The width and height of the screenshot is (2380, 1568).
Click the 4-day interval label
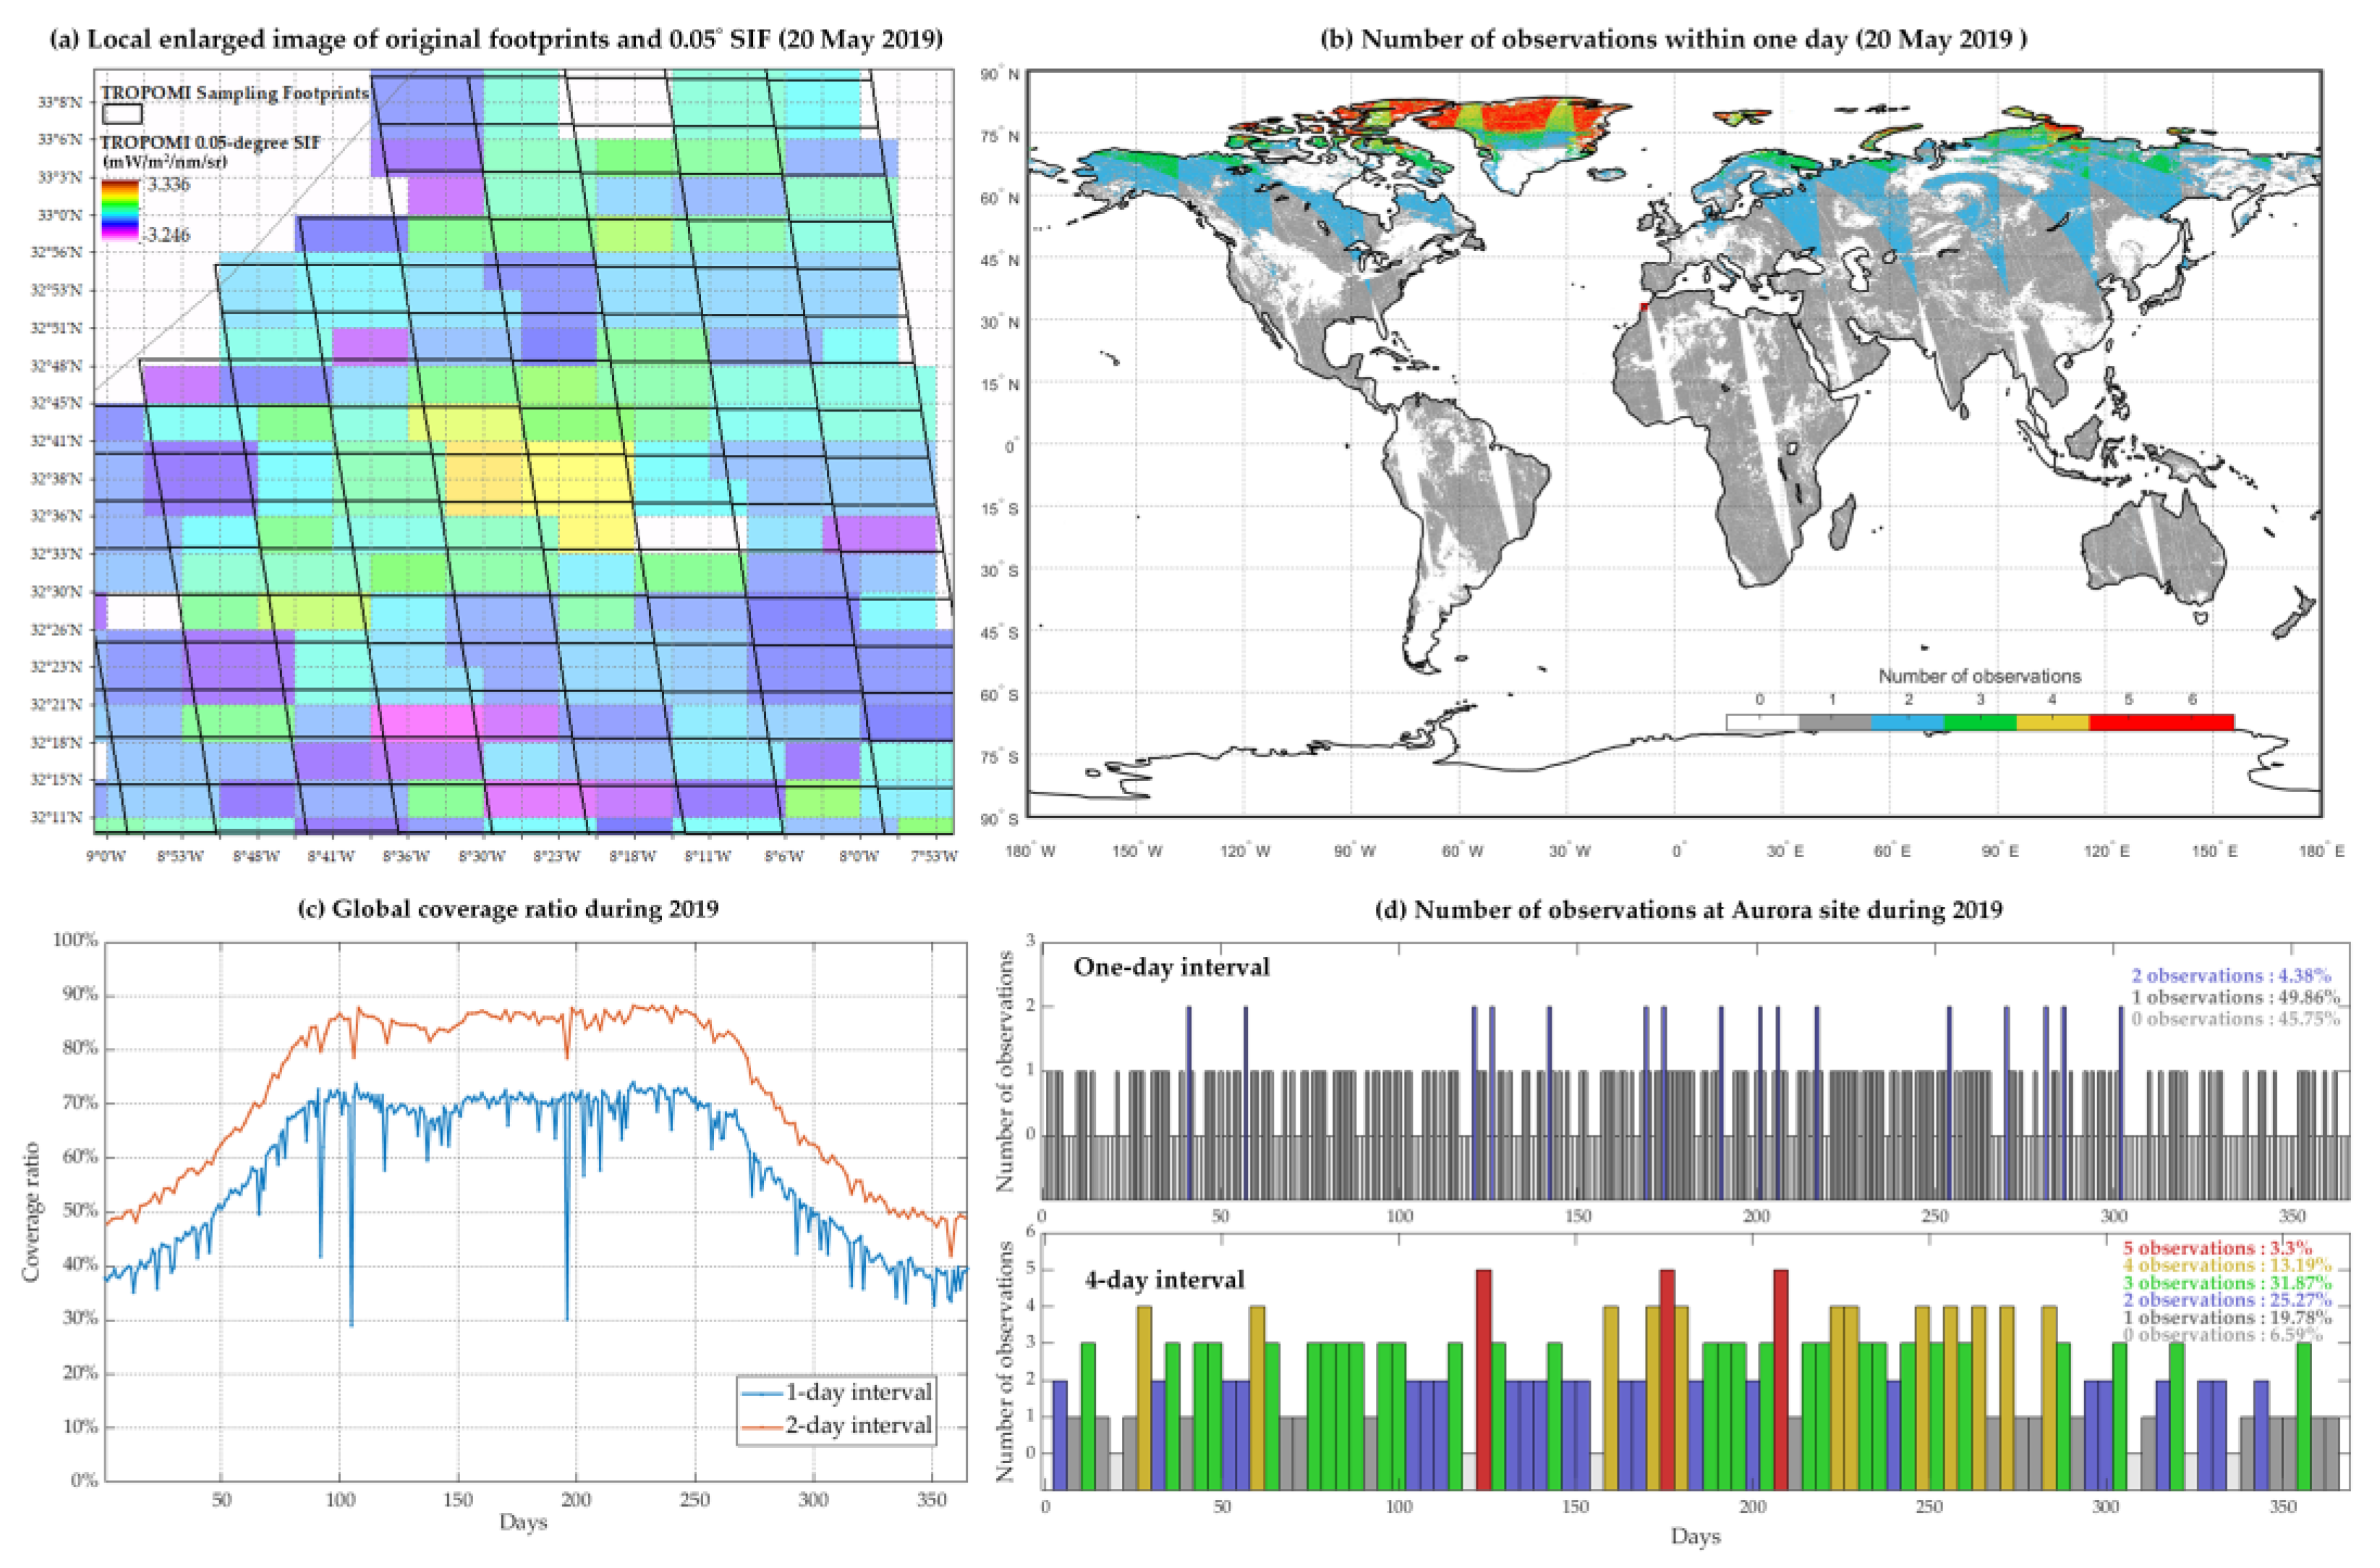[1164, 1280]
